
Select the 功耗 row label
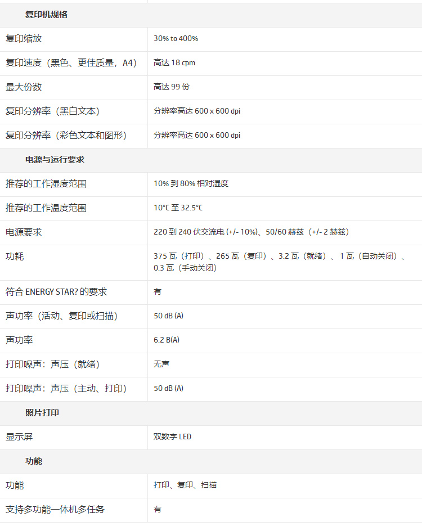point(15,256)
